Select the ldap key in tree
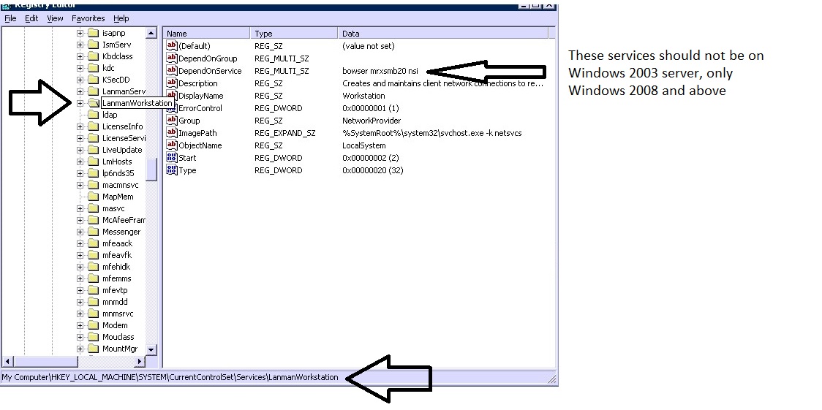Image resolution: width=822 pixels, height=410 pixels. [110, 115]
